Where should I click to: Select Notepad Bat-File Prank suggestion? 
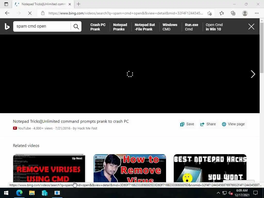[145, 27]
